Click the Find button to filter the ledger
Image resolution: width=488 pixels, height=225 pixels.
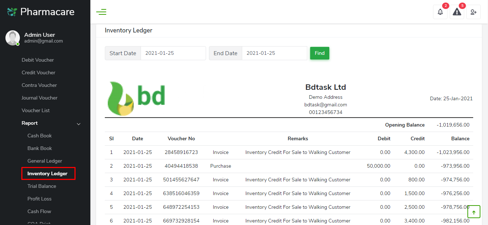coord(320,53)
